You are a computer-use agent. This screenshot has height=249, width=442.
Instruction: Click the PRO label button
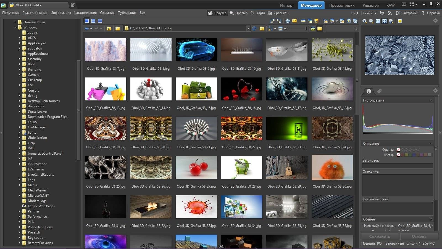point(355,13)
